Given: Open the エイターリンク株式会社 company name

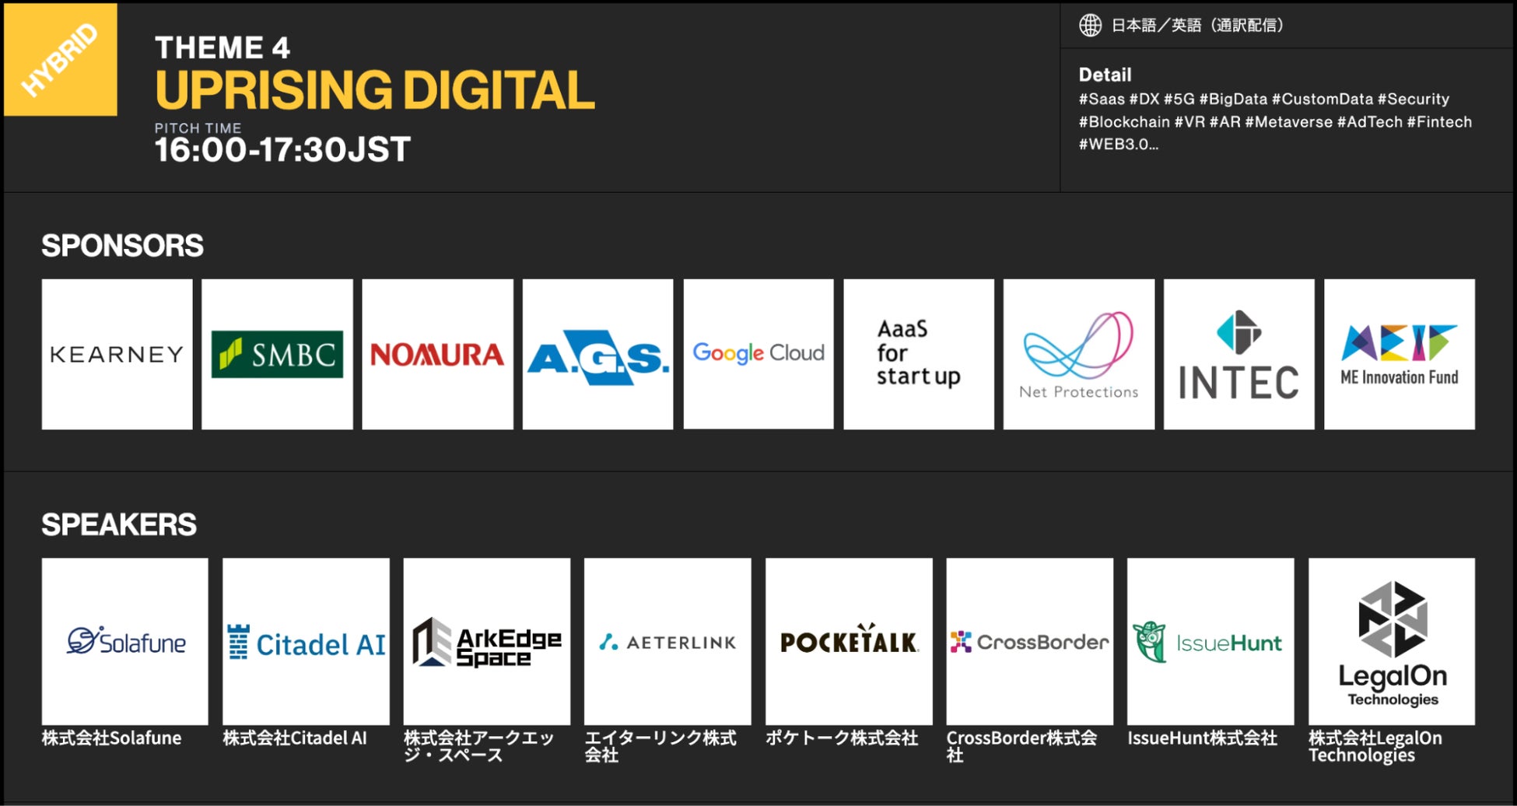Looking at the screenshot, I should [660, 746].
